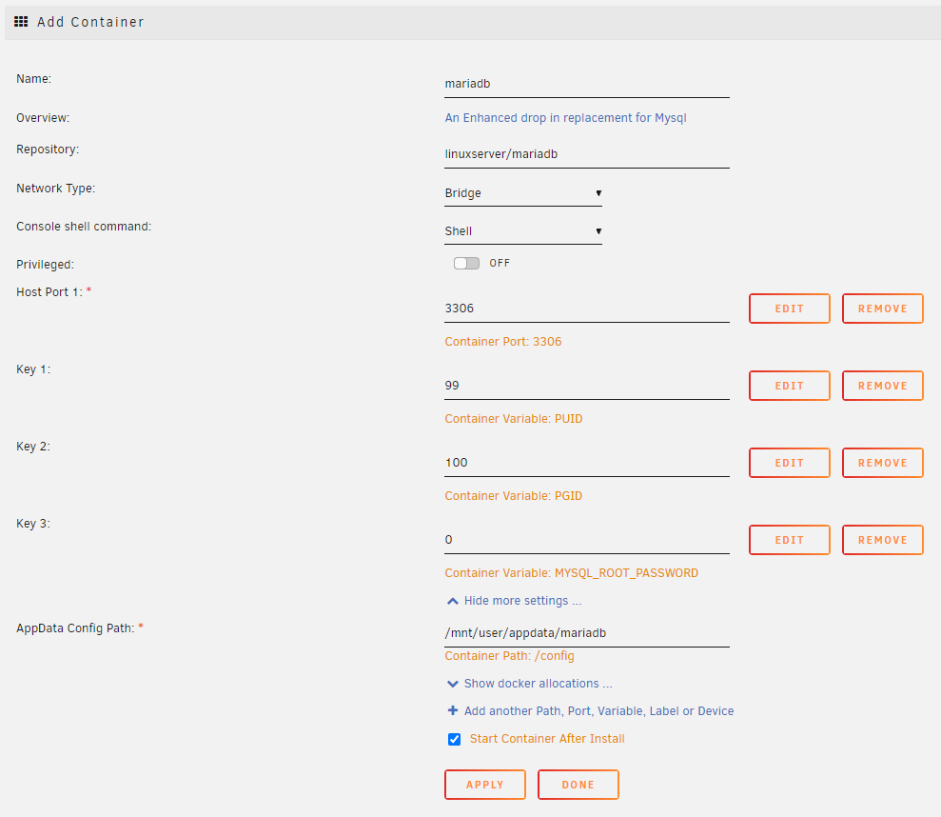This screenshot has width=941, height=817.
Task: Click the Host Port 1 value field
Action: tap(586, 309)
